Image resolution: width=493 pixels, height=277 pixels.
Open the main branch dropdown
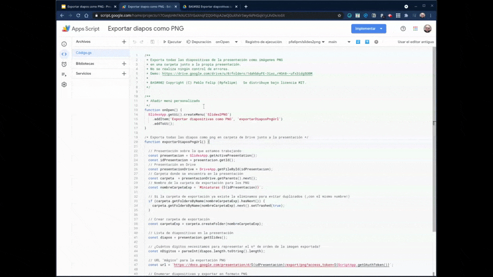(x=339, y=42)
